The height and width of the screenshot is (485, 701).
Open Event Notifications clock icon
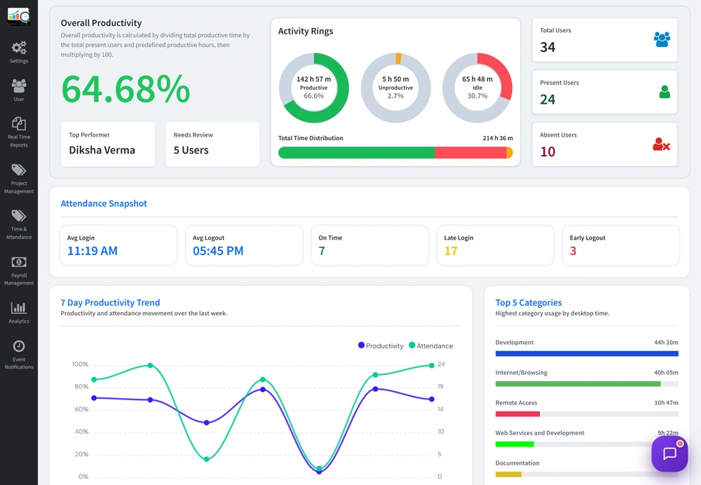click(19, 346)
